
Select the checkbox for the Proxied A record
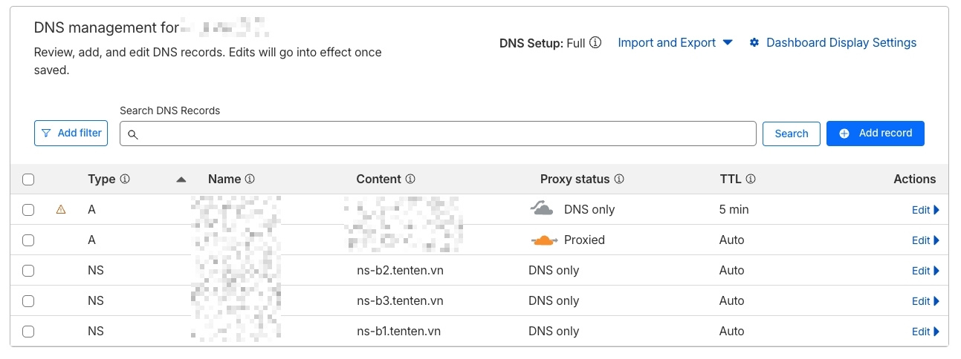28,240
